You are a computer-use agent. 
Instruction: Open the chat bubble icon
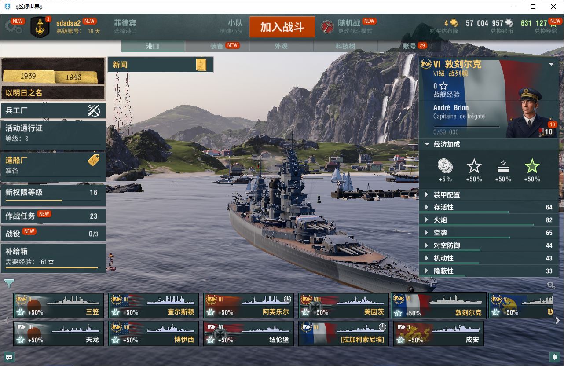point(8,357)
